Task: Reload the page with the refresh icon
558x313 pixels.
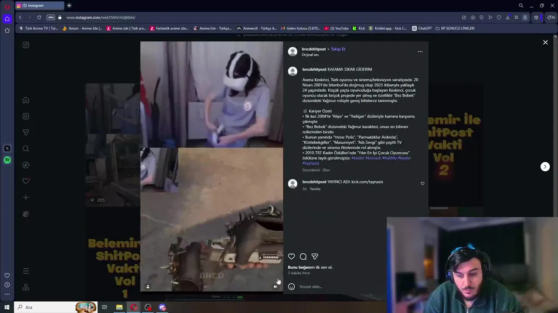Action: point(39,17)
